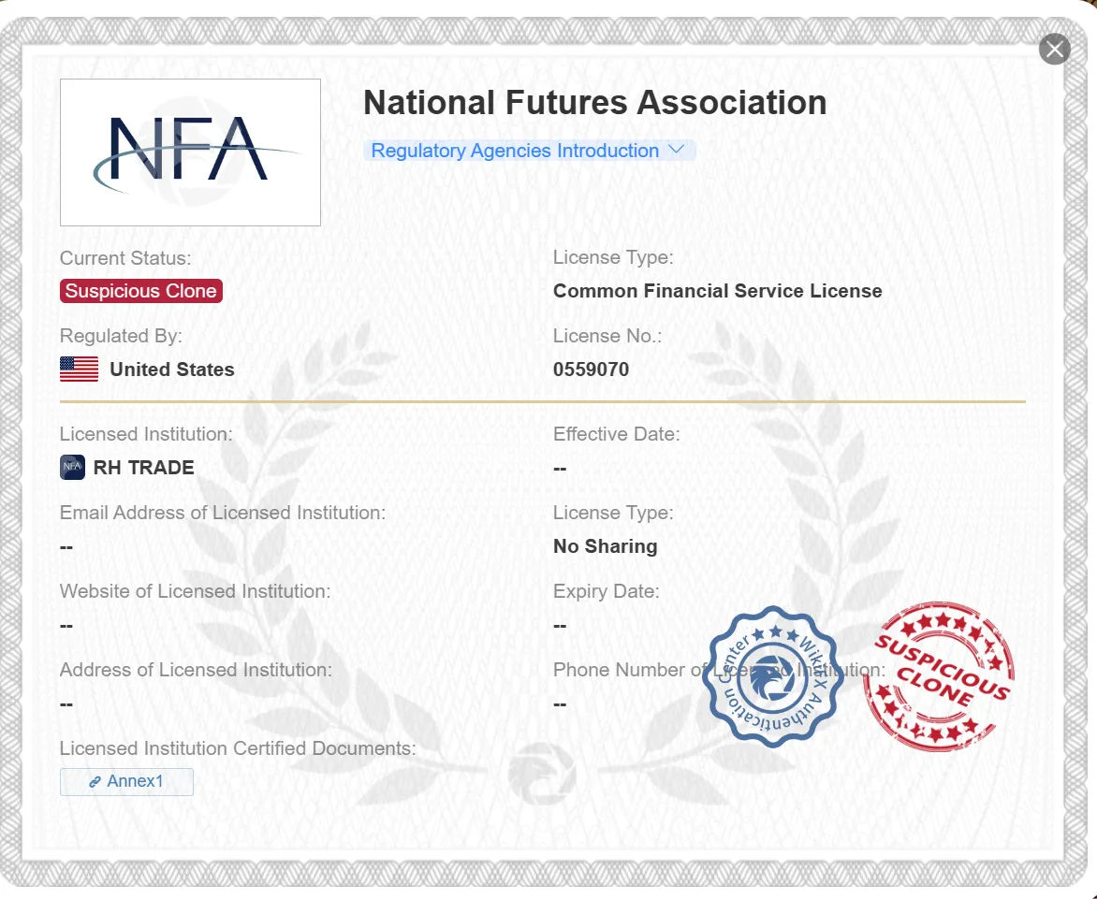Click Email Address of Licensed Institution label

tap(223, 513)
